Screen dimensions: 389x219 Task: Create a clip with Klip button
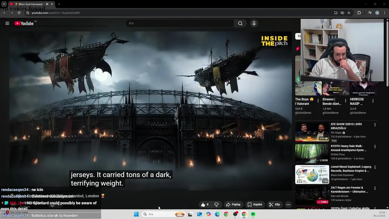tap(274, 204)
